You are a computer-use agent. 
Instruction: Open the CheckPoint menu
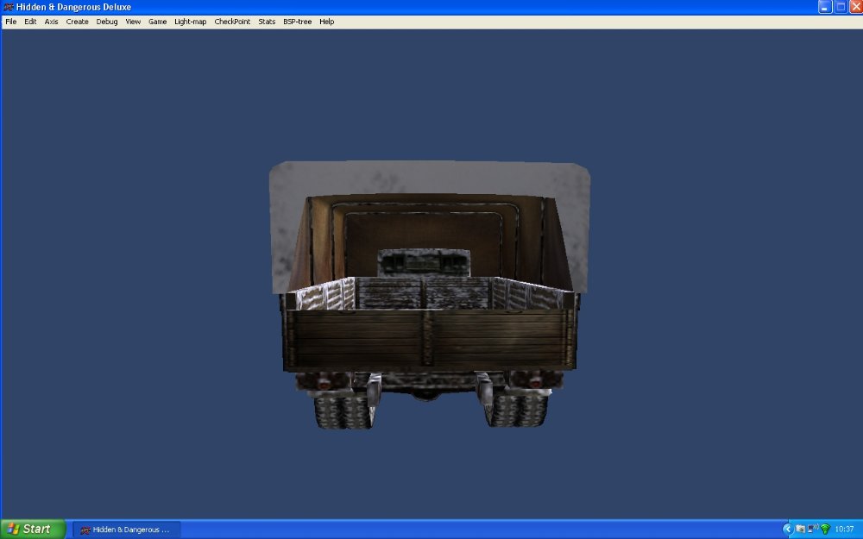coord(232,22)
